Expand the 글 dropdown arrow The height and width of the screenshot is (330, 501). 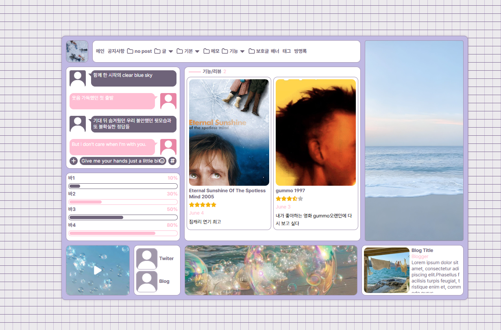171,52
